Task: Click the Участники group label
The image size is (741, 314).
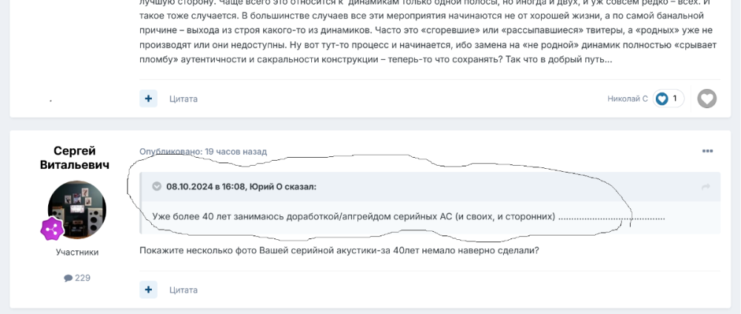Action: [x=77, y=252]
